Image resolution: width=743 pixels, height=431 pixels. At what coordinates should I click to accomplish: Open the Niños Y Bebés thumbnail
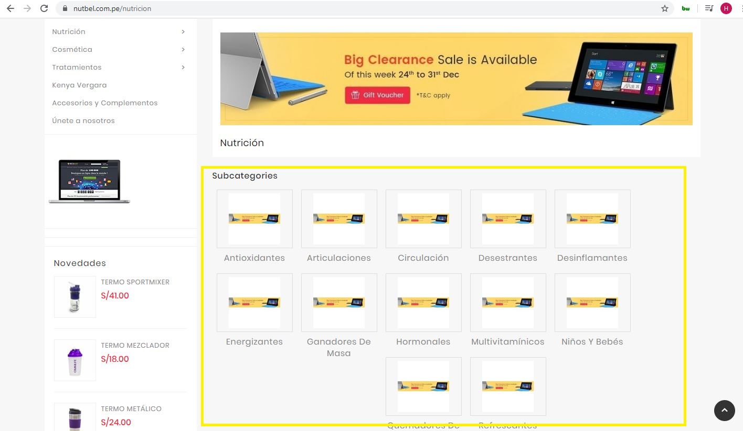(592, 303)
